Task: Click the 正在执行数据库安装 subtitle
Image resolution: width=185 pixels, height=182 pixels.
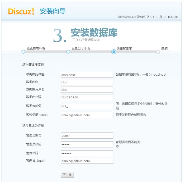Action: coord(86,40)
